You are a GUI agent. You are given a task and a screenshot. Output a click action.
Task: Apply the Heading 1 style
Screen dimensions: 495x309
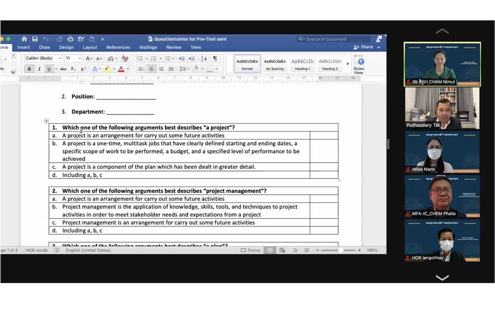point(302,64)
